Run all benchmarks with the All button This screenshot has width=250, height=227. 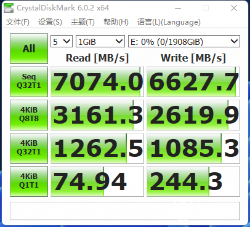(x=29, y=49)
